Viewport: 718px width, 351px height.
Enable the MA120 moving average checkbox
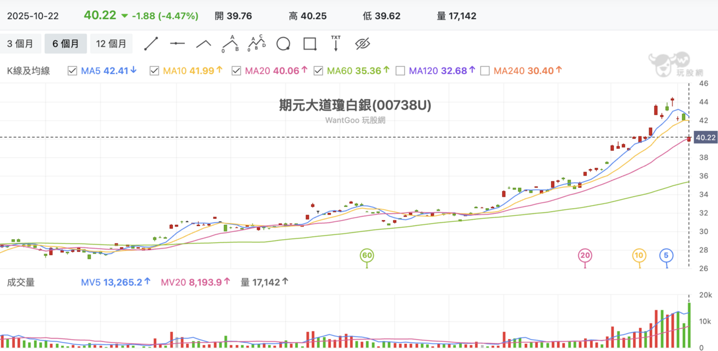400,71
